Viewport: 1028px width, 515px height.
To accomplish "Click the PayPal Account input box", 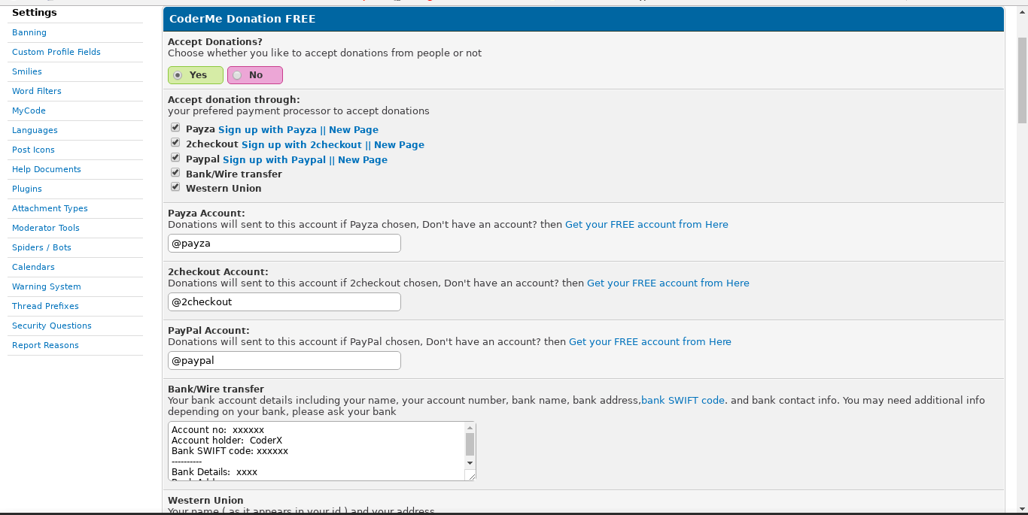I will point(284,361).
